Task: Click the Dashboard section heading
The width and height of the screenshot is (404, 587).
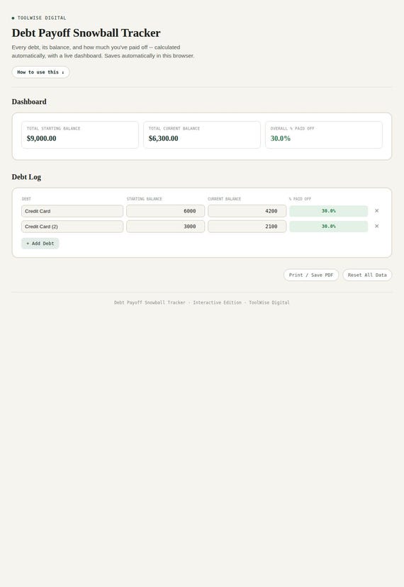Action: (29, 102)
